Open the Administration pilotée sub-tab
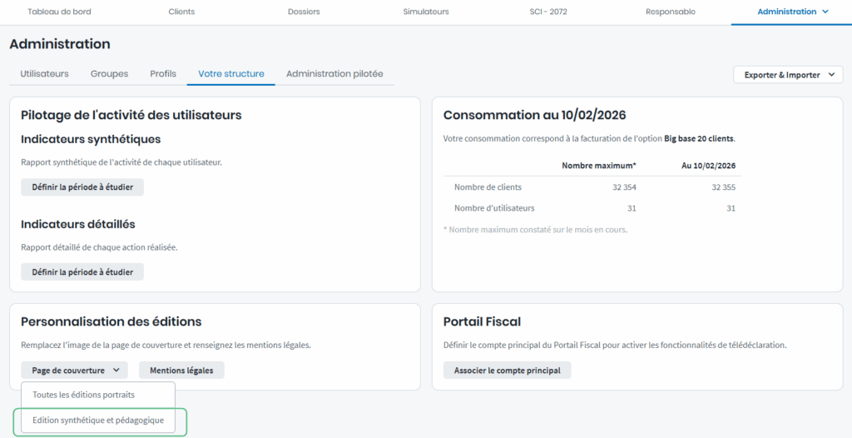 [x=334, y=74]
